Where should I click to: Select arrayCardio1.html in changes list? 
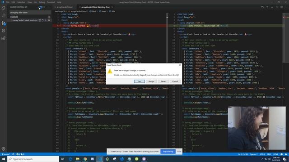pos(29,20)
